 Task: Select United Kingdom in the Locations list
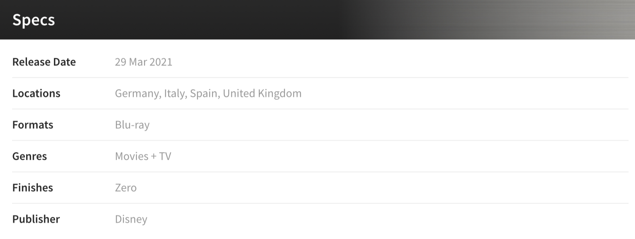(x=262, y=93)
